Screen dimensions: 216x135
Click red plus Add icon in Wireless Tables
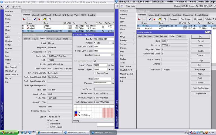click(x=140, y=19)
